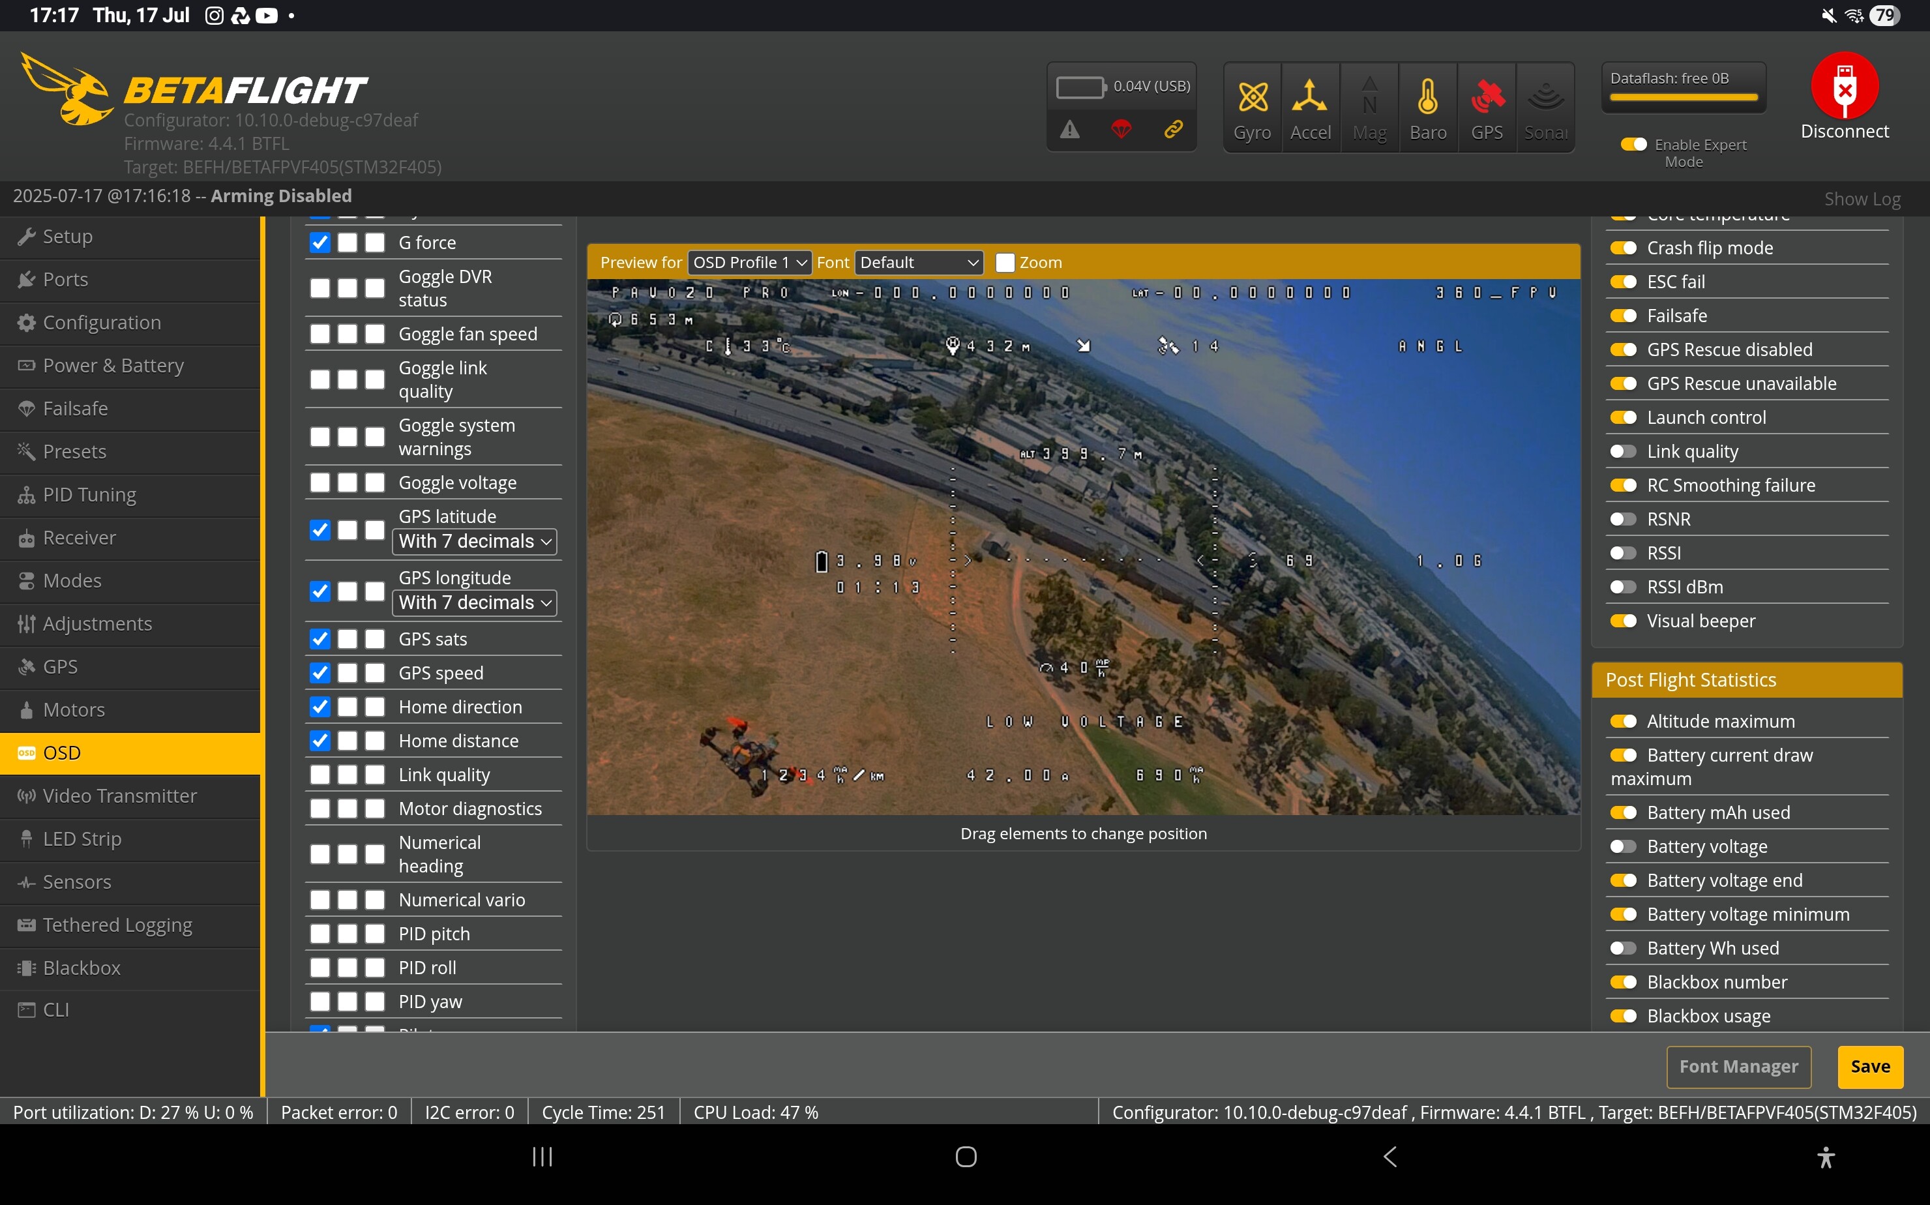Open the PID Tuning tab
The image size is (1930, 1205).
coord(89,494)
